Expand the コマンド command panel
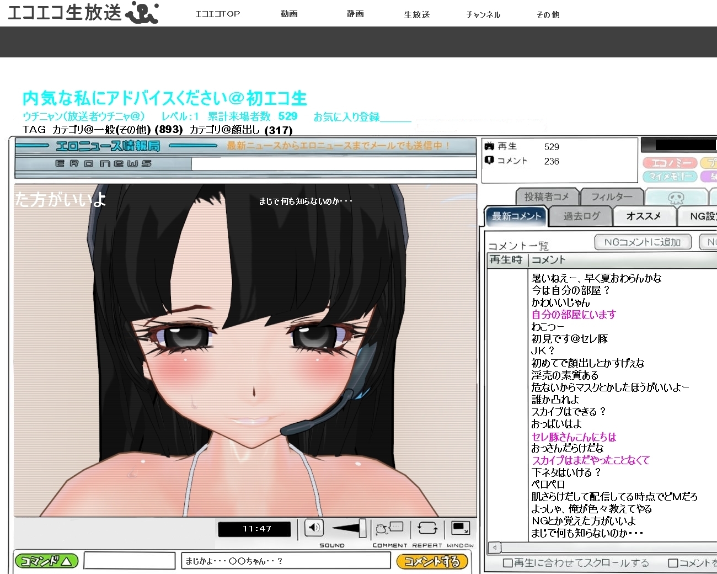Viewport: 717px width, 574px height. tap(46, 561)
